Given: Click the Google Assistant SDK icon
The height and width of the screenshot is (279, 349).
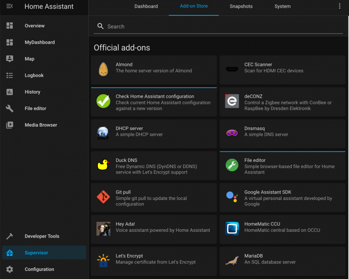Looking at the screenshot, I should 232,197.
